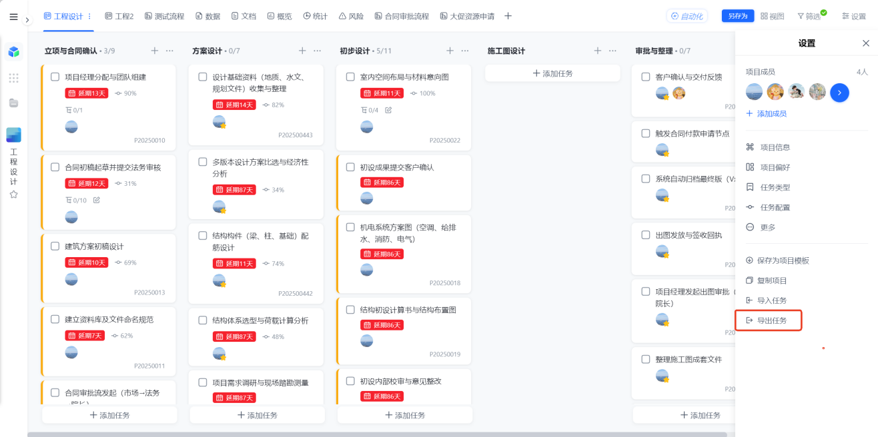Click the 90% progress indicator
878x437 pixels.
pos(125,93)
